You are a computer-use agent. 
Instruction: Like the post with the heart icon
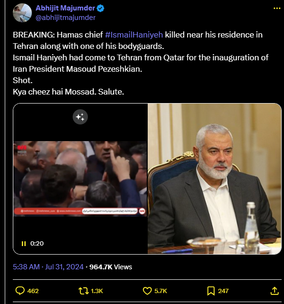coord(147,291)
